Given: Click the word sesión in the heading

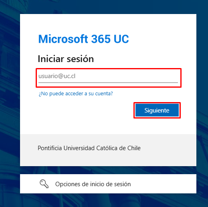Looking at the screenshot, I should 80,59.
